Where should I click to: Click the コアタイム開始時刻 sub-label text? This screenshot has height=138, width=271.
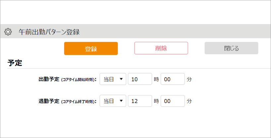[x=78, y=80]
